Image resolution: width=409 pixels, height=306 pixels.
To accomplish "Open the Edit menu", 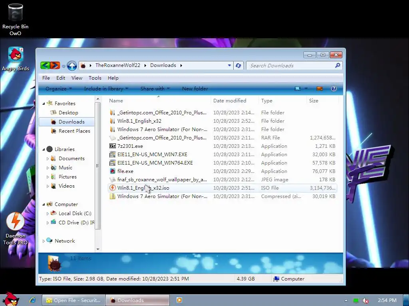I will click(61, 78).
